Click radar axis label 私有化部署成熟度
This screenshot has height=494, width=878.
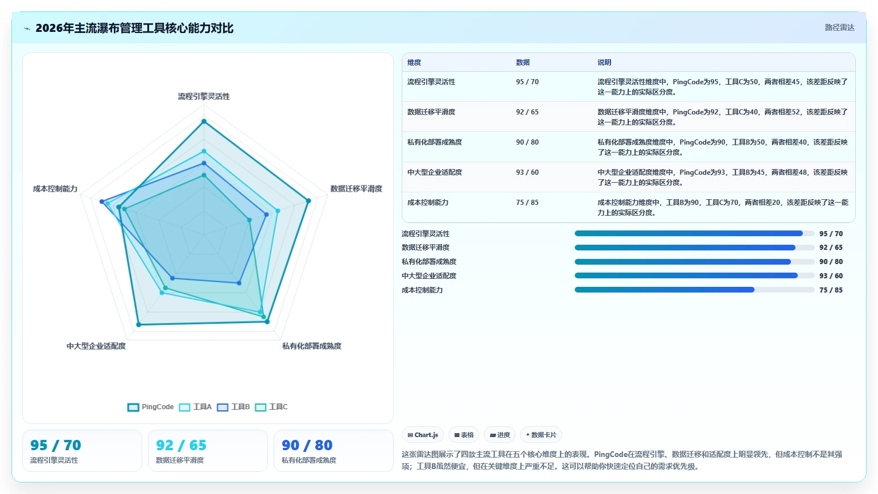coord(312,346)
